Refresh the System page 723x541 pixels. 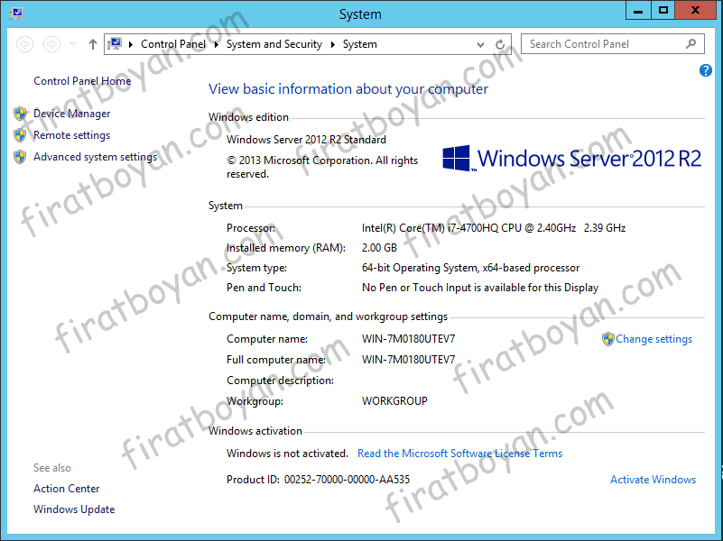pos(500,45)
